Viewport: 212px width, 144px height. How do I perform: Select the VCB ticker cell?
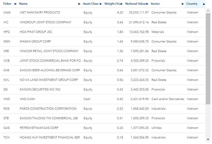click(x=6, y=61)
